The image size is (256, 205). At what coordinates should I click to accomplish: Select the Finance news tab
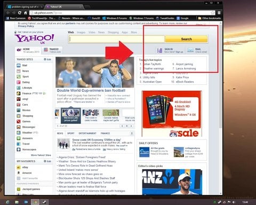coord(105,133)
